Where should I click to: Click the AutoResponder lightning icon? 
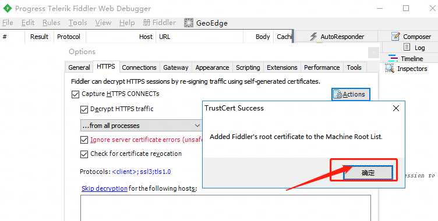pos(313,37)
